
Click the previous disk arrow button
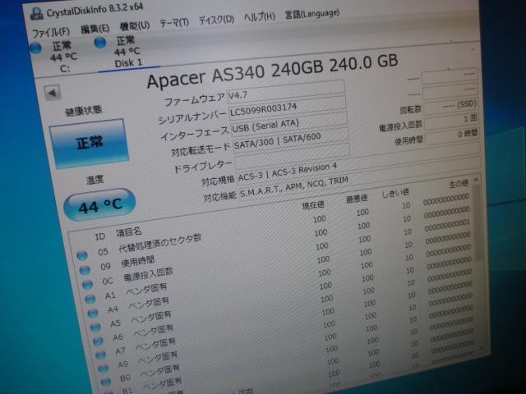pos(53,93)
